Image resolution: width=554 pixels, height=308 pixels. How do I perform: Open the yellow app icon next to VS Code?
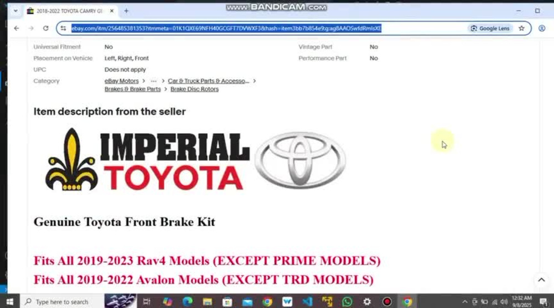pos(327,302)
